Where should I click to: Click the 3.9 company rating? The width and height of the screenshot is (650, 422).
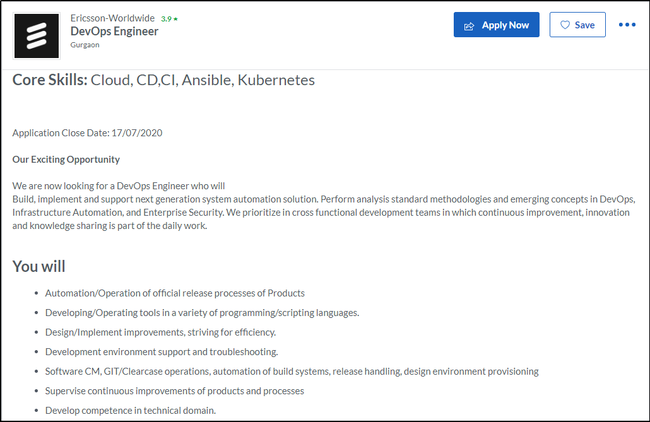[x=166, y=19]
